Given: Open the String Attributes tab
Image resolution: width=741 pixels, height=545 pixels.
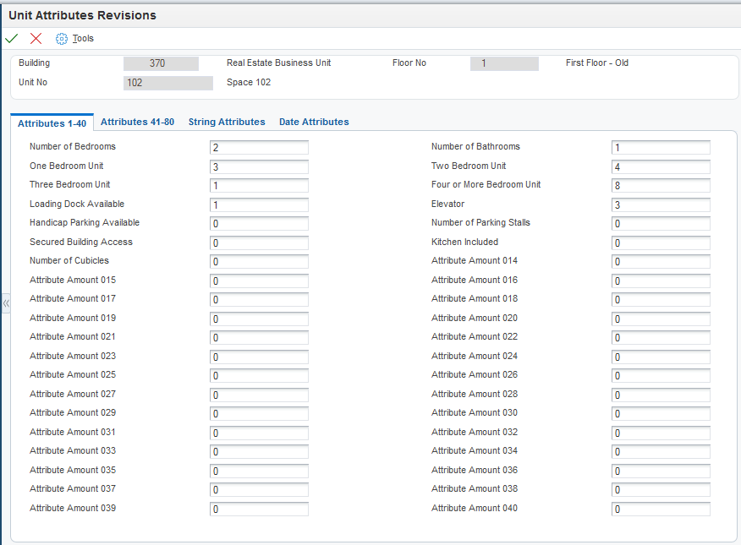Looking at the screenshot, I should tap(227, 122).
